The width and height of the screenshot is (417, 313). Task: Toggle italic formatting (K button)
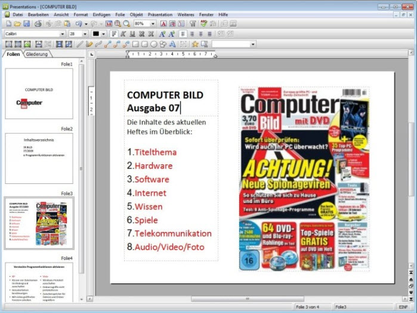coord(123,34)
